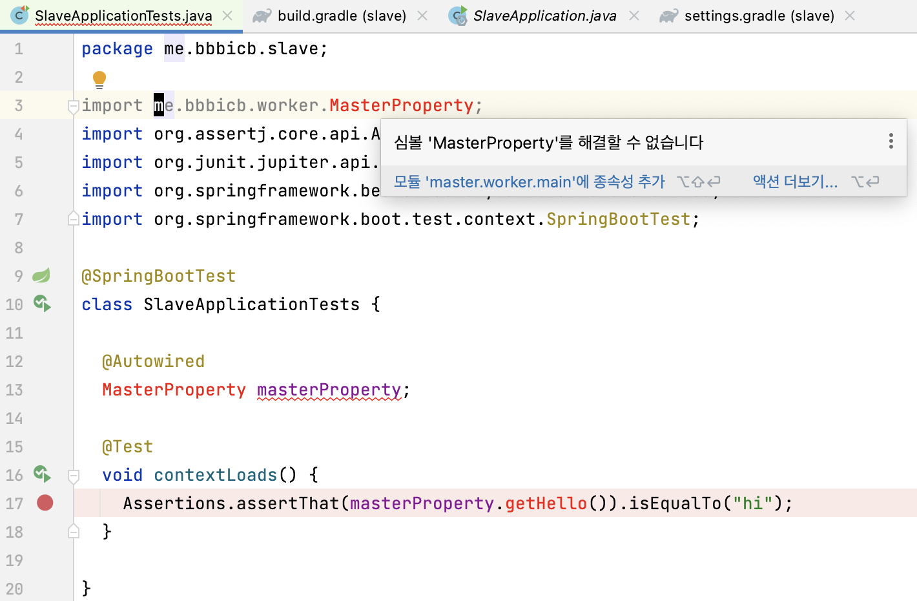This screenshot has height=601, width=917.
Task: Click the import fold end marker at line 7
Action: [74, 219]
